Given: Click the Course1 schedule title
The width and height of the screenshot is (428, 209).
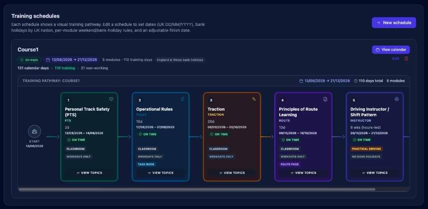Looking at the screenshot, I should pos(28,50).
